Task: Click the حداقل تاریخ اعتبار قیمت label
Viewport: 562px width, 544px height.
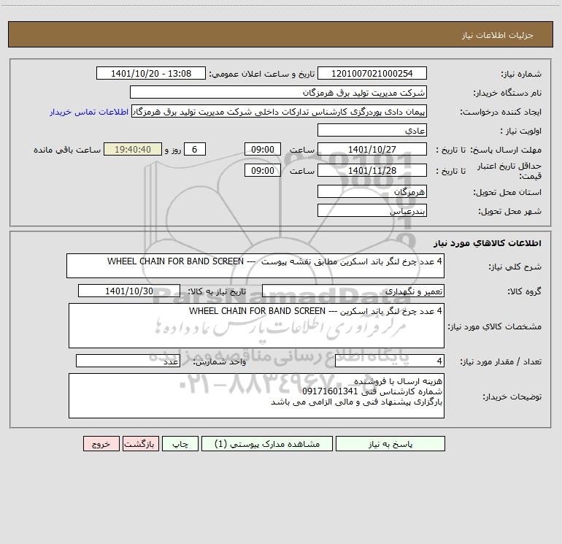Action: (x=509, y=171)
